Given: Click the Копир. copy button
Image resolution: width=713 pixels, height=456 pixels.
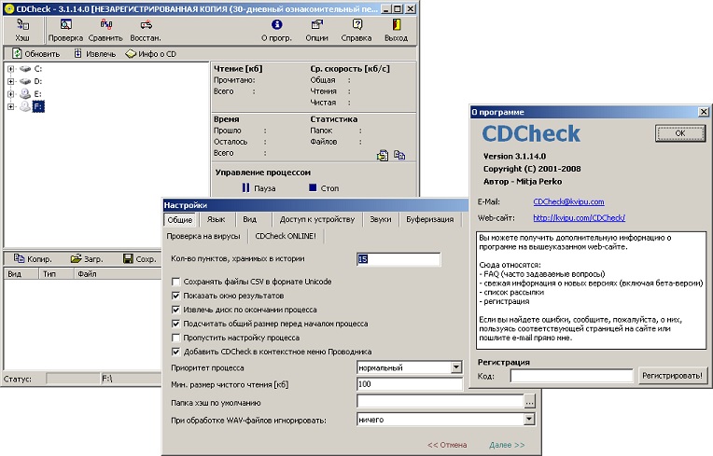Looking at the screenshot, I should pos(33,259).
